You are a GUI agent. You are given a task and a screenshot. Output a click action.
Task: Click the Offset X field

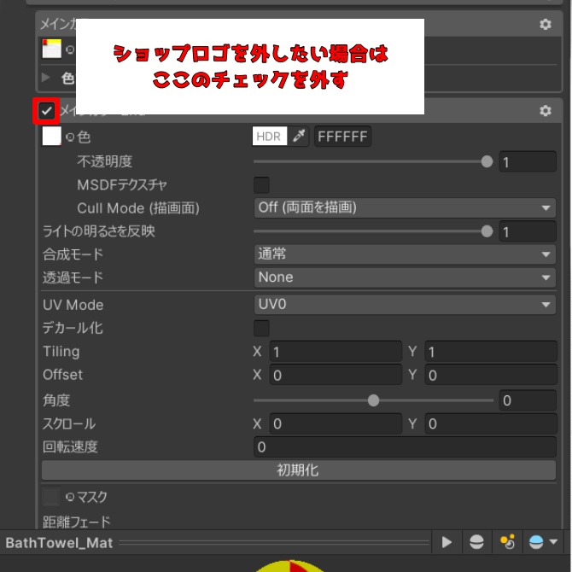click(x=336, y=375)
